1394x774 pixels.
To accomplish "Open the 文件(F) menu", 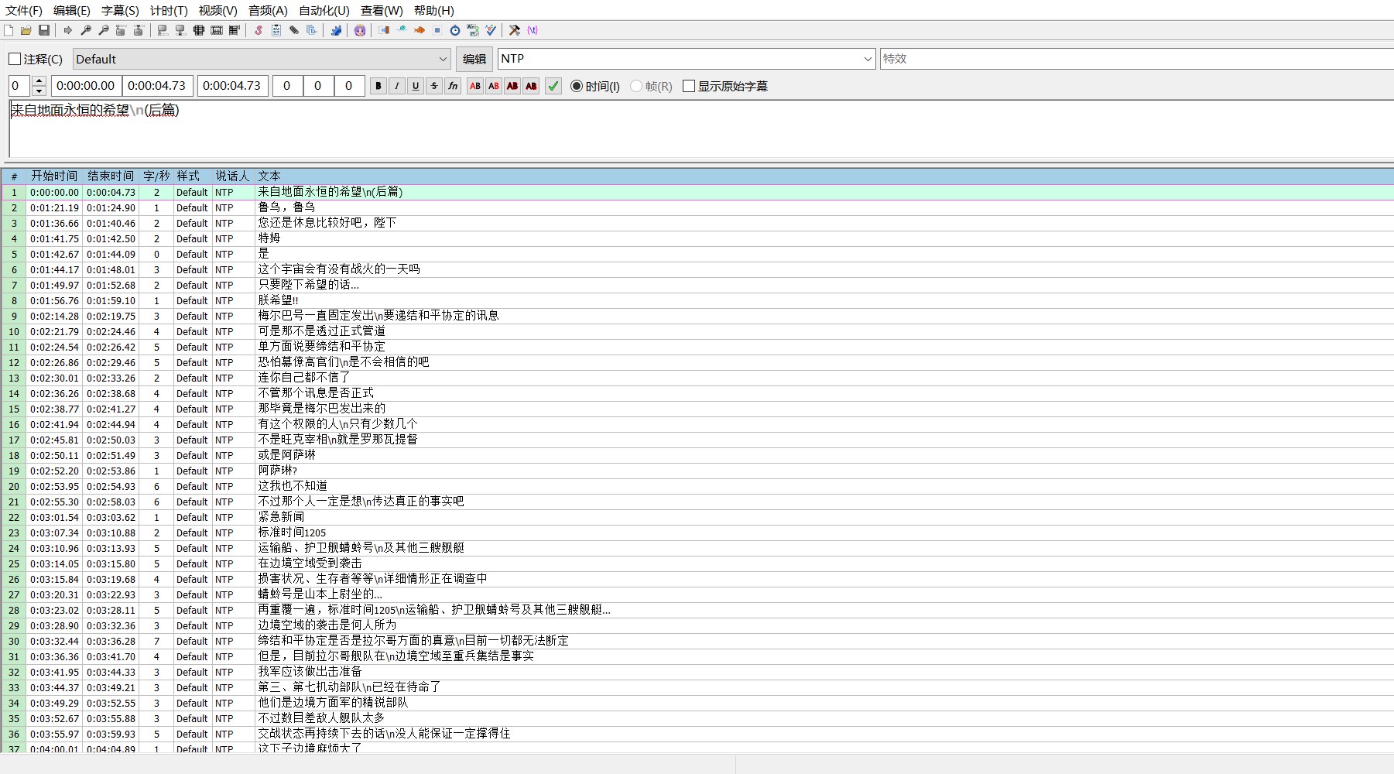I will pos(24,11).
